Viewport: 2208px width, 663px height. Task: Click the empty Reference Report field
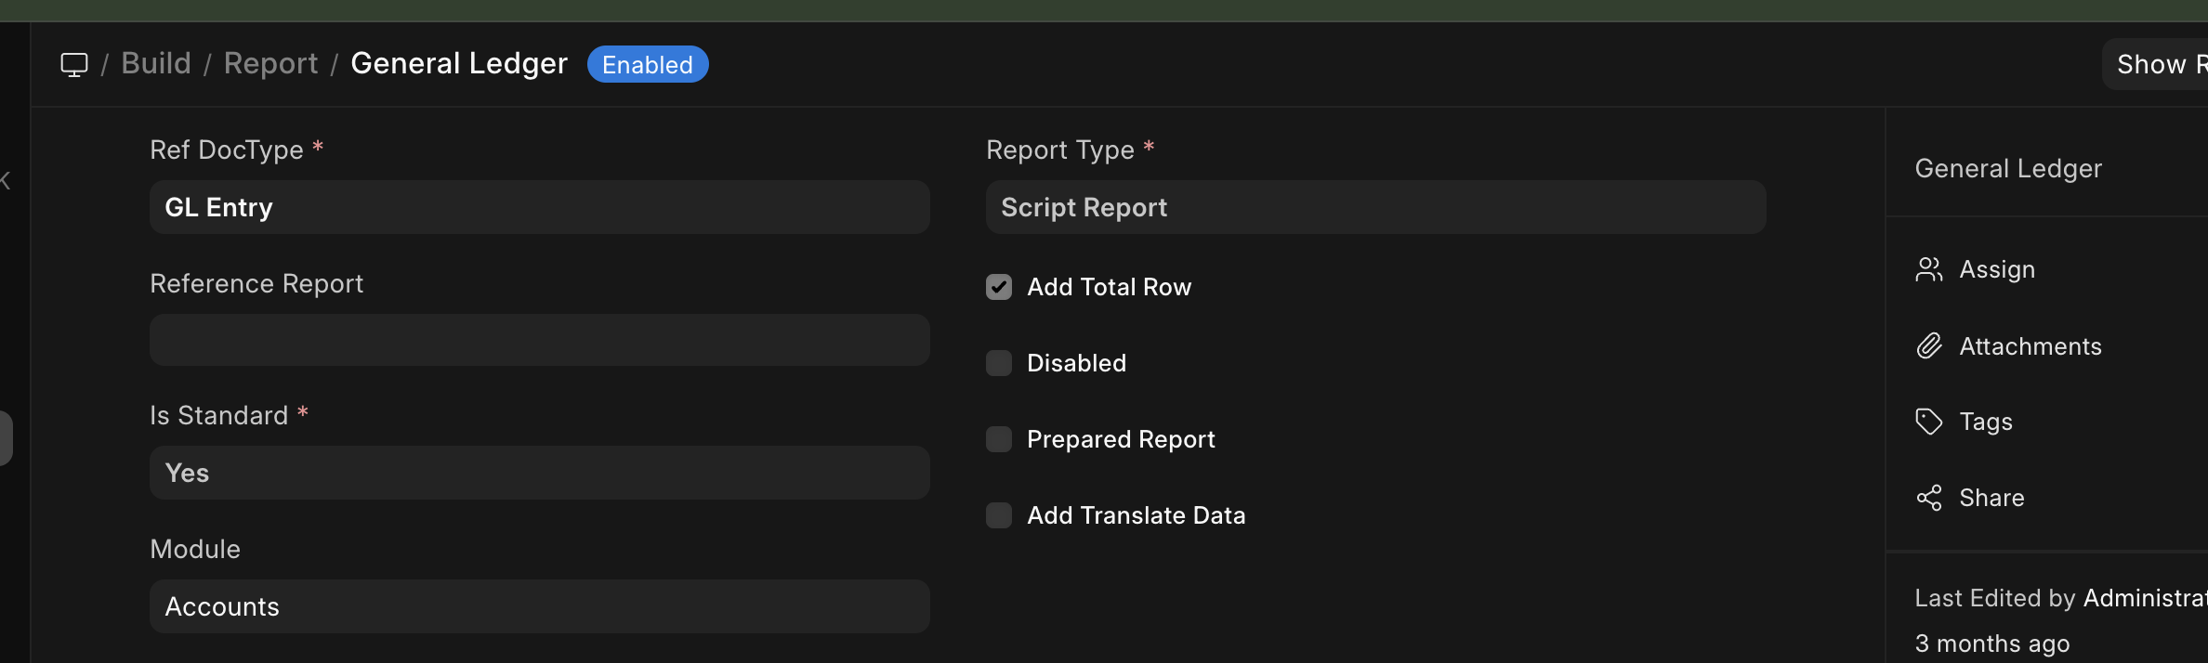[x=539, y=340]
